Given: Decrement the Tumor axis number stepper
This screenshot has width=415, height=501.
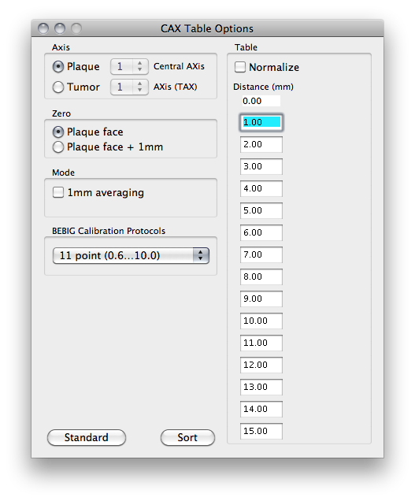Looking at the screenshot, I should [139, 90].
